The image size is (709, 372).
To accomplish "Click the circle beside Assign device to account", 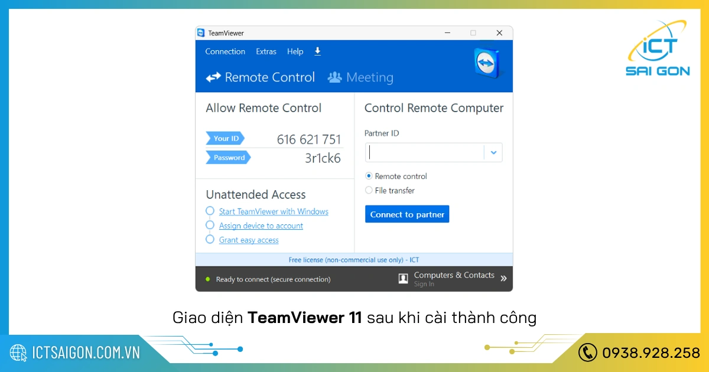I will click(210, 225).
